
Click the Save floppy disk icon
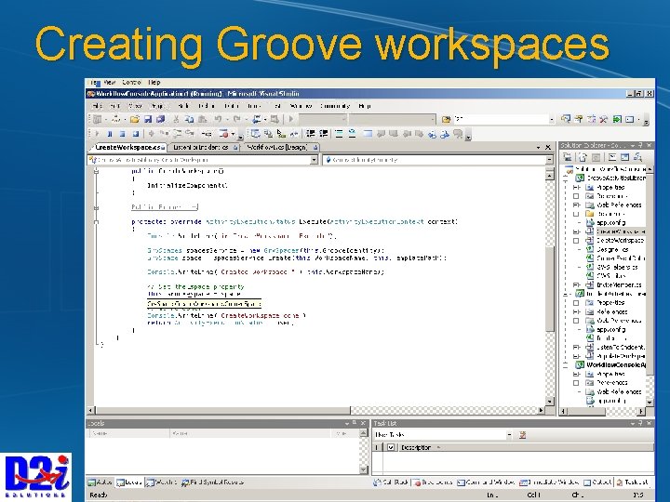click(148, 120)
